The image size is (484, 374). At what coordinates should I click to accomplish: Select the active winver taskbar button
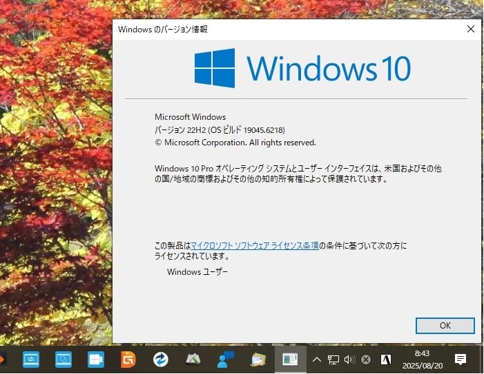coord(290,360)
